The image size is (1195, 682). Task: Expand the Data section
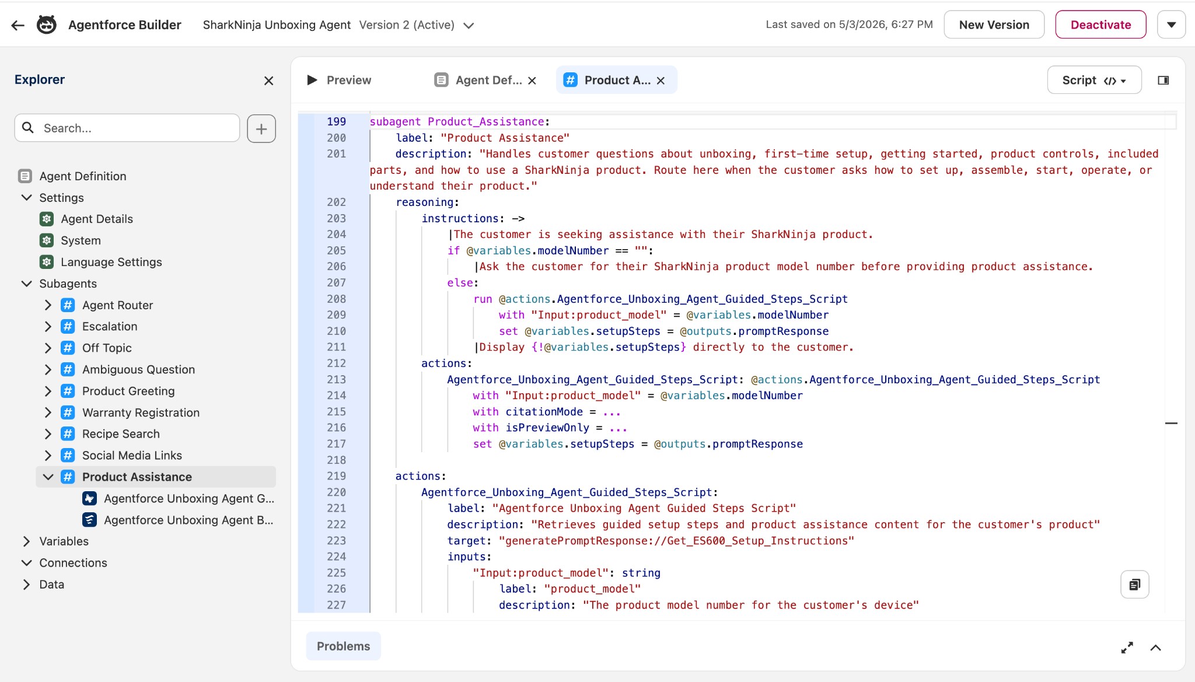(x=26, y=585)
